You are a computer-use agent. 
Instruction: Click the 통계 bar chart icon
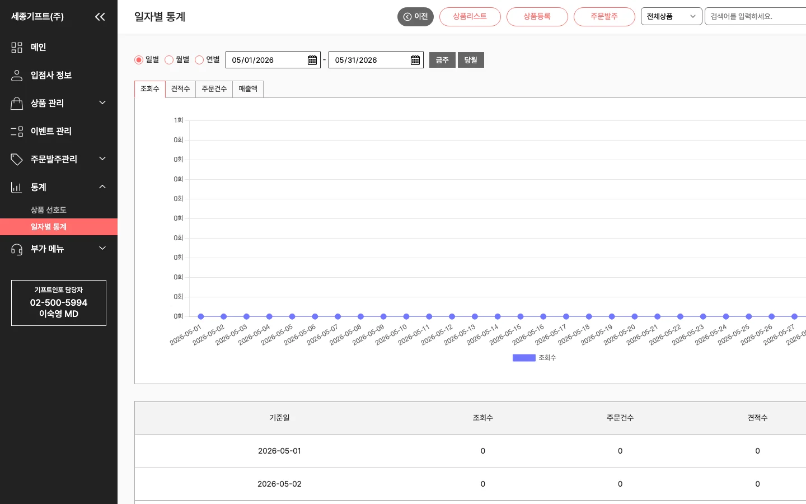pyautogui.click(x=17, y=188)
